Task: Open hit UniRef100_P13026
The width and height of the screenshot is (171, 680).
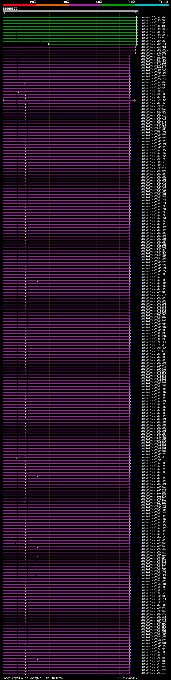Action: (x=153, y=23)
